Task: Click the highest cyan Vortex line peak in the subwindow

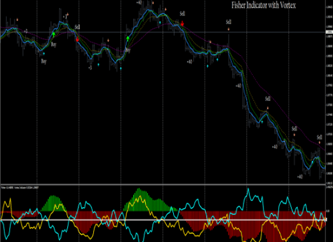Action: click(x=248, y=189)
